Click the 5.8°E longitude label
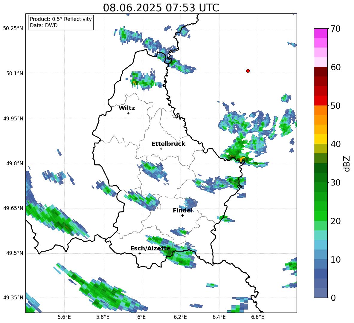This screenshot has width=354, height=323. [x=103, y=317]
